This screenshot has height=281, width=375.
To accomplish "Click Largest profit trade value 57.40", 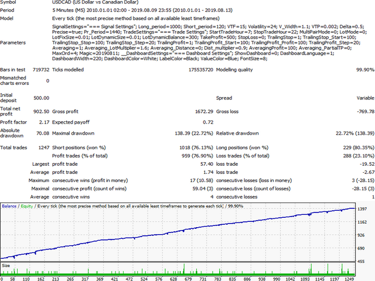I will (x=207, y=164).
